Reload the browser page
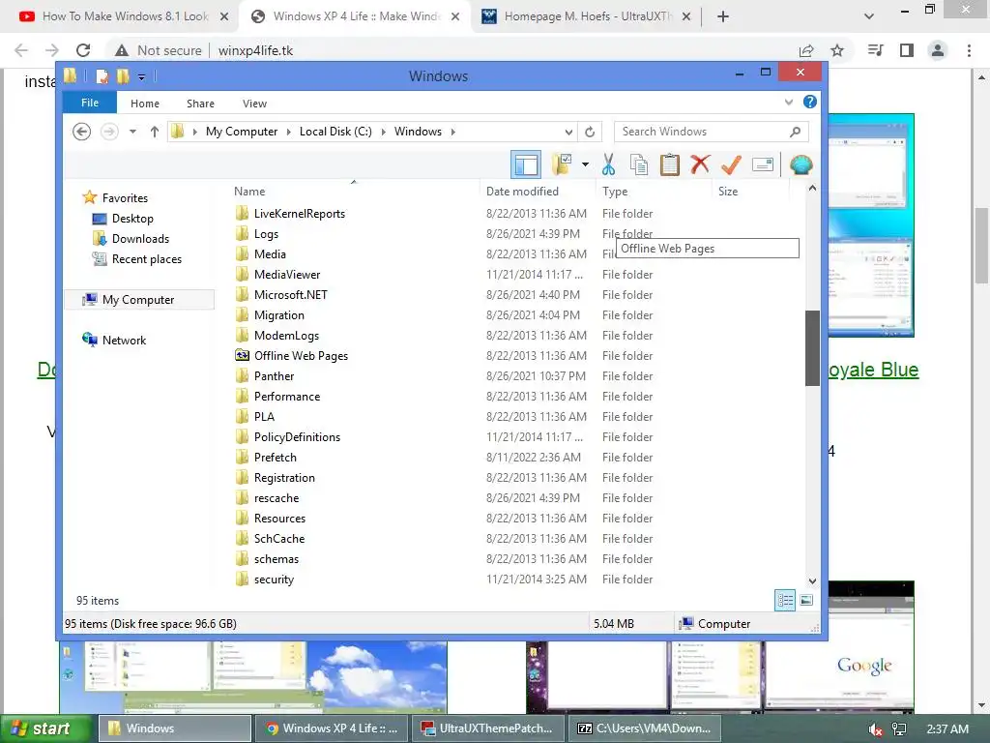990x743 pixels. (x=83, y=50)
